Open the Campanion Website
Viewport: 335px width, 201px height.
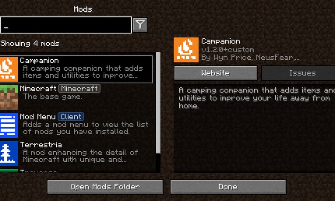coord(216,73)
